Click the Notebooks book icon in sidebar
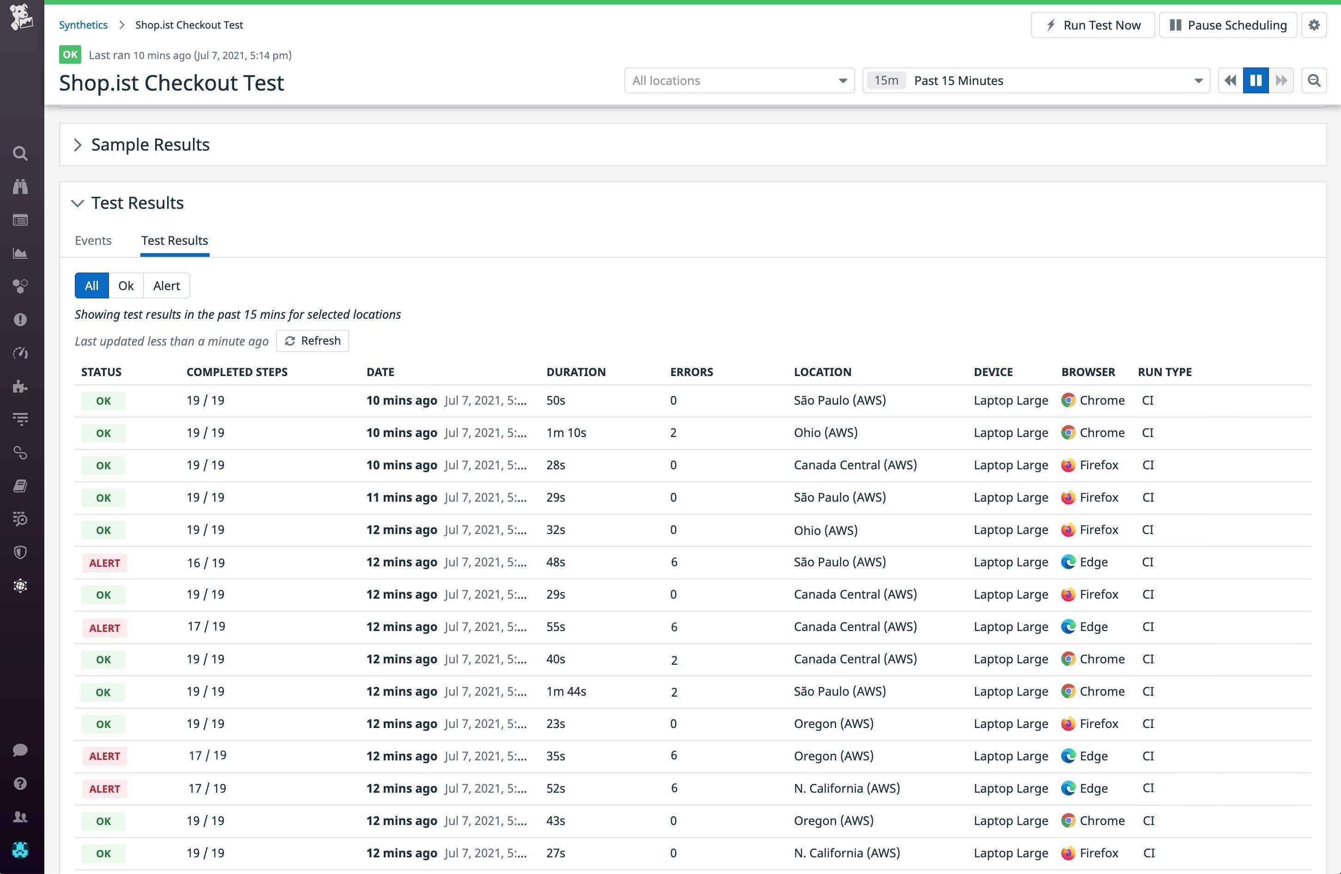This screenshot has width=1341, height=874. (20, 486)
